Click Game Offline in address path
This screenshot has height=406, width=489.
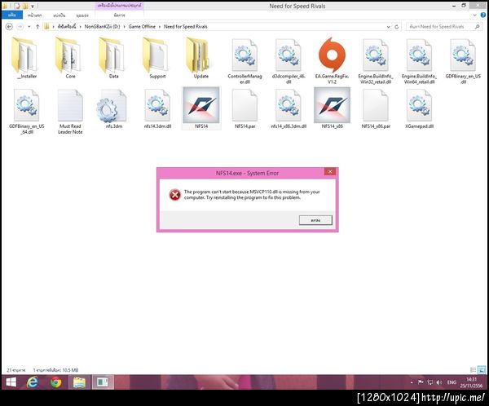pyautogui.click(x=142, y=27)
